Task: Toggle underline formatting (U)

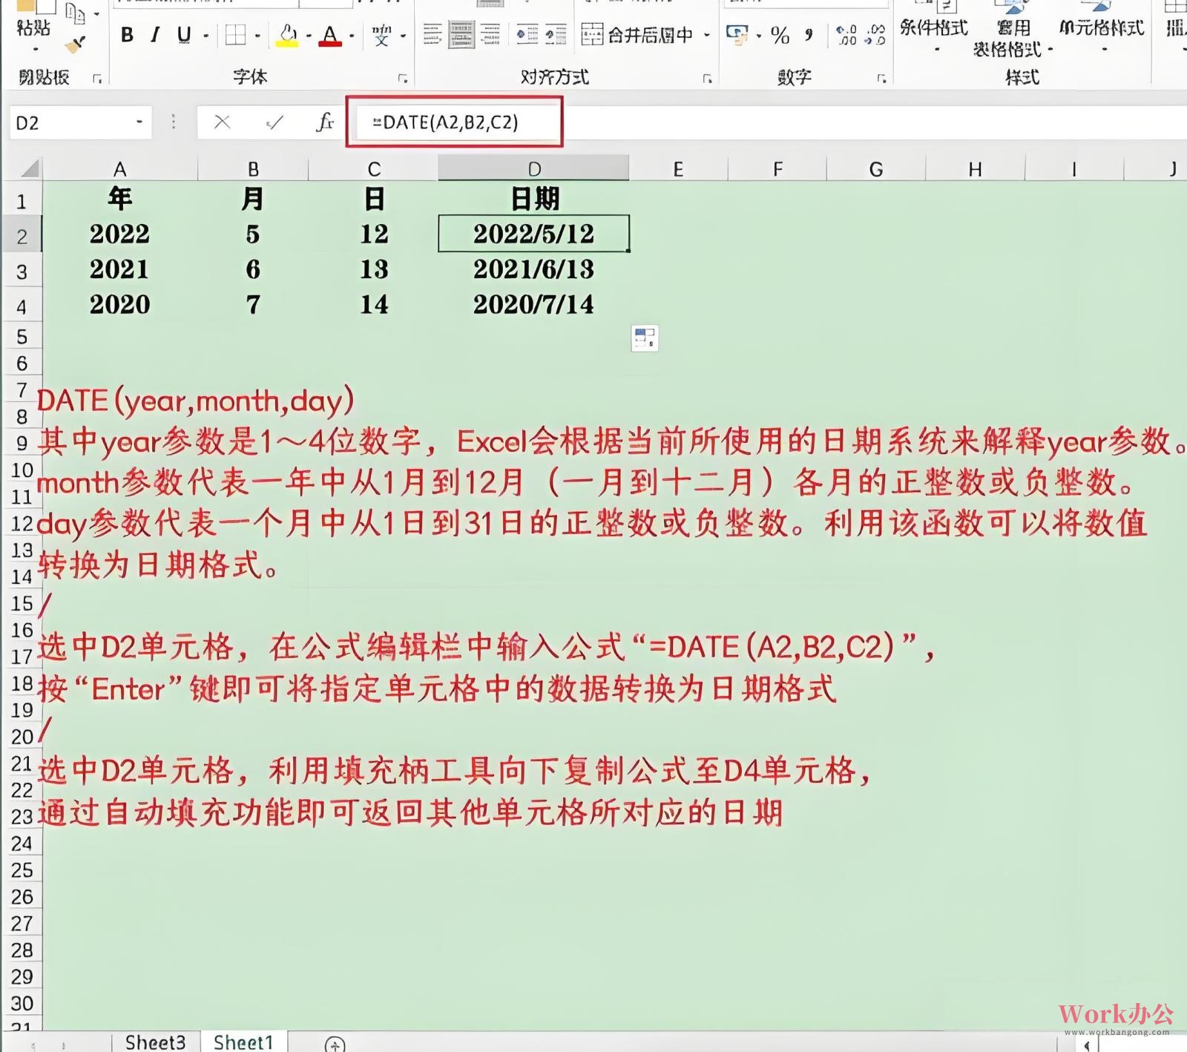Action: click(x=184, y=34)
